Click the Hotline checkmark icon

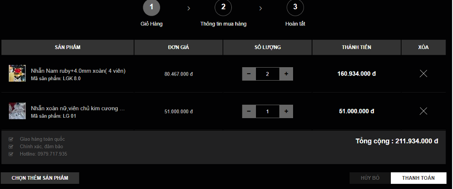pyautogui.click(x=11, y=154)
